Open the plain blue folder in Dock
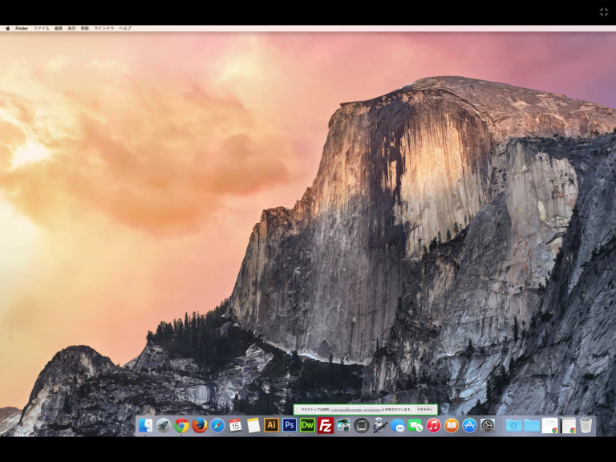 (532, 425)
